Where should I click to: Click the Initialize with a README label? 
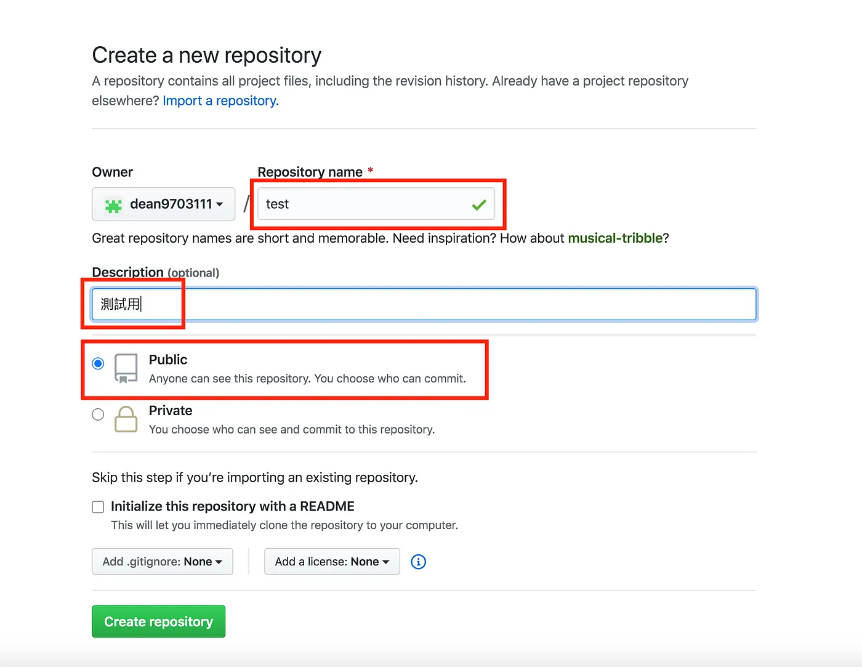point(233,506)
